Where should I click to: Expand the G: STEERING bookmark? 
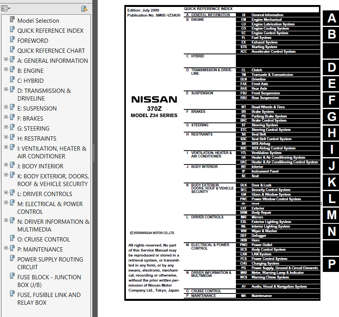pos(6,127)
